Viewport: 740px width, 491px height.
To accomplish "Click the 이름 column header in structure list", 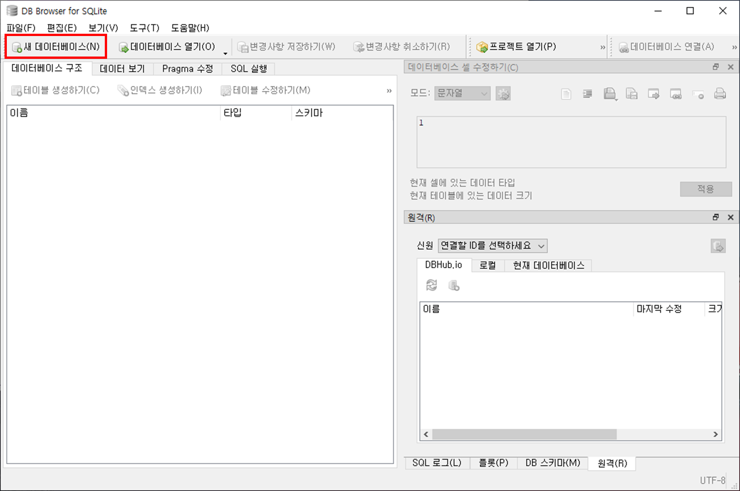I will [x=114, y=113].
